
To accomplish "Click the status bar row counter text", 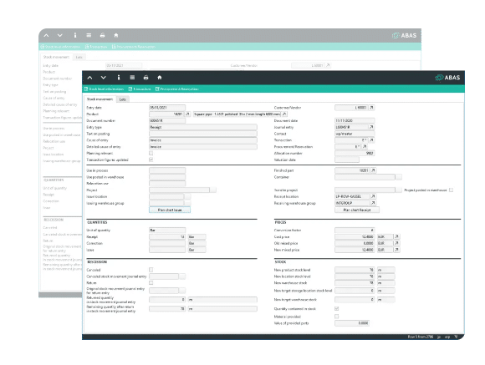I will tap(421, 337).
